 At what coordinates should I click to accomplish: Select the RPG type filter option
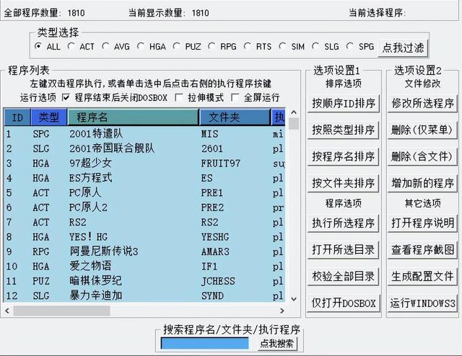point(212,47)
